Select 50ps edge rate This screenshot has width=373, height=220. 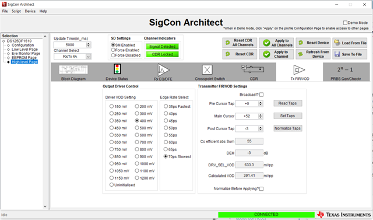166,128
